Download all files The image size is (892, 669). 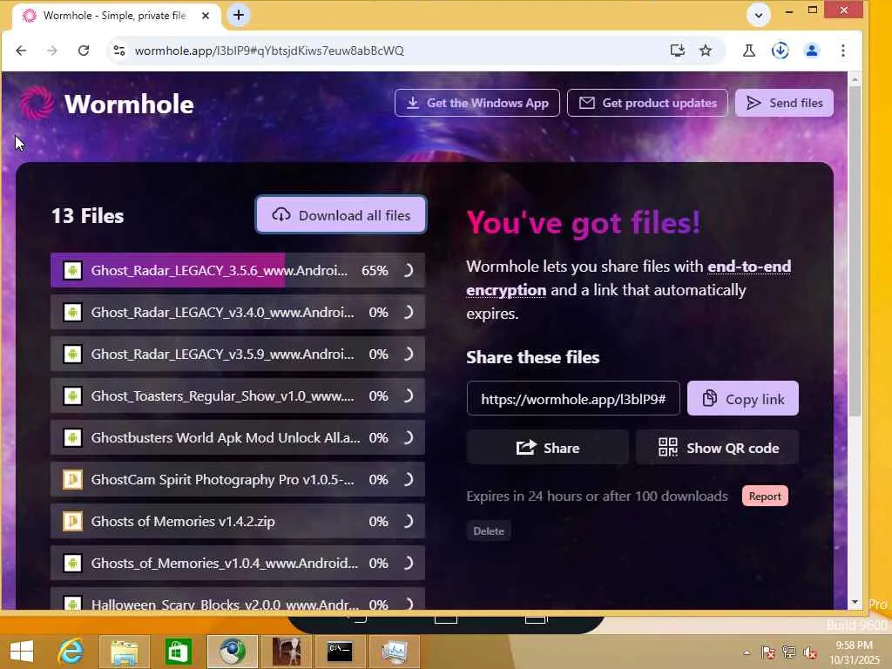click(x=341, y=215)
